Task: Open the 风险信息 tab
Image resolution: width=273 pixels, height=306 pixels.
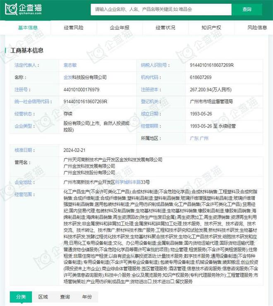Action: pos(257,27)
